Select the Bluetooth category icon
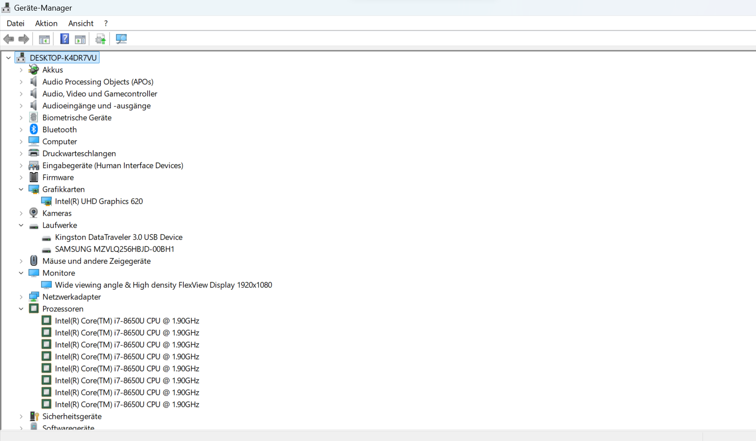The width and height of the screenshot is (756, 441). point(34,129)
